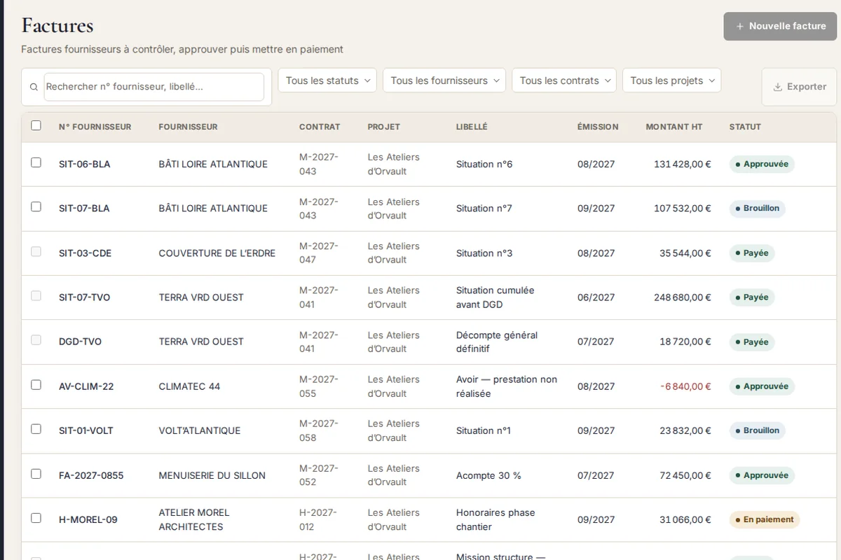The image size is (841, 560).
Task: Check the SIT-03-CDE invoice row
Action: (36, 251)
